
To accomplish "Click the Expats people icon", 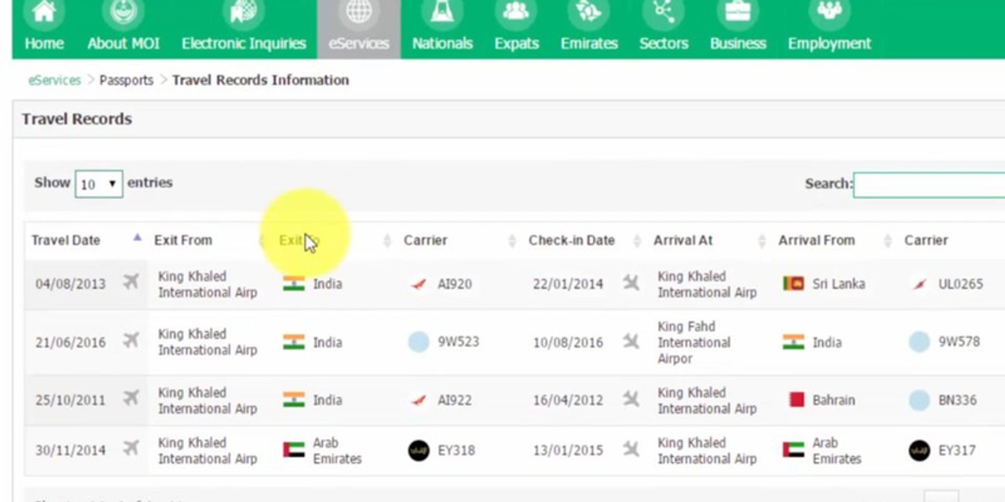I will [516, 13].
